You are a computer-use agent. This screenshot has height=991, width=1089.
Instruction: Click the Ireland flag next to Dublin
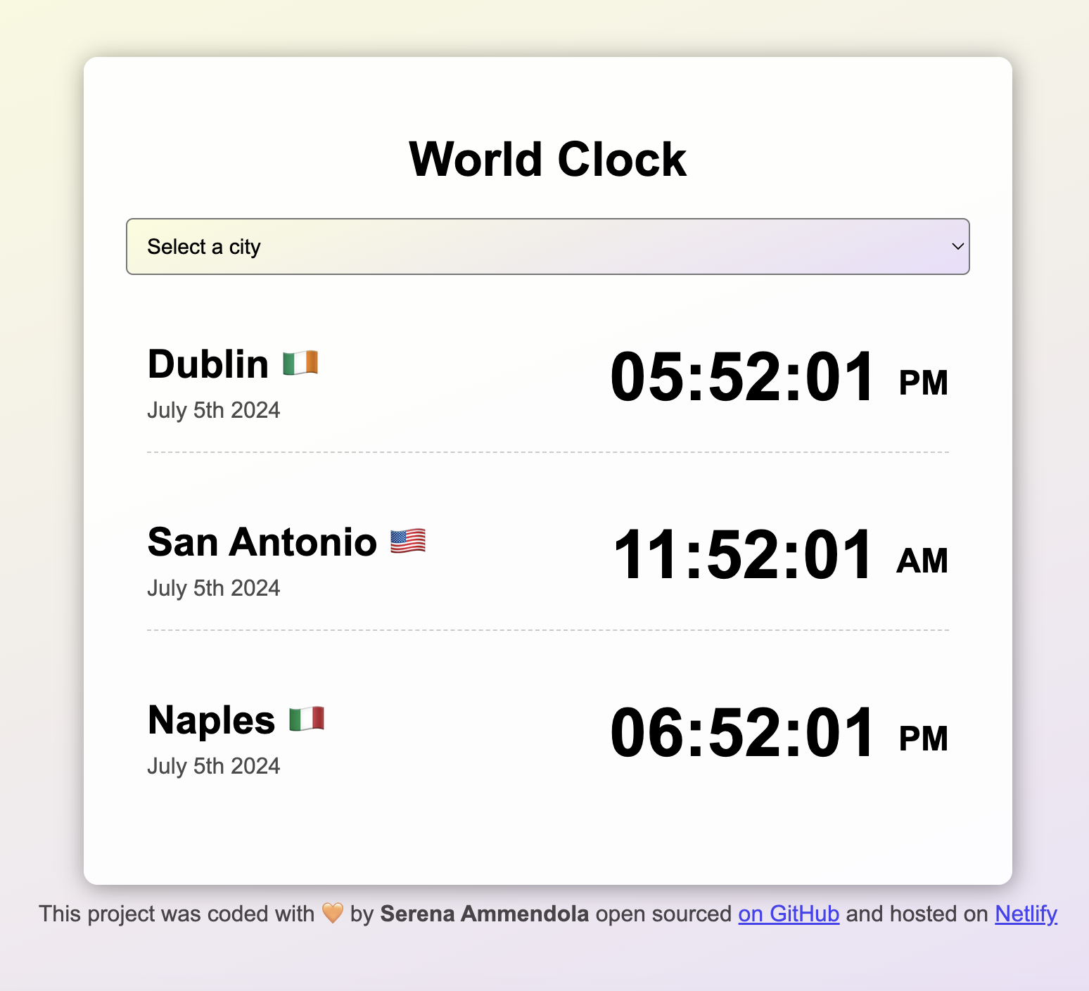(x=300, y=364)
